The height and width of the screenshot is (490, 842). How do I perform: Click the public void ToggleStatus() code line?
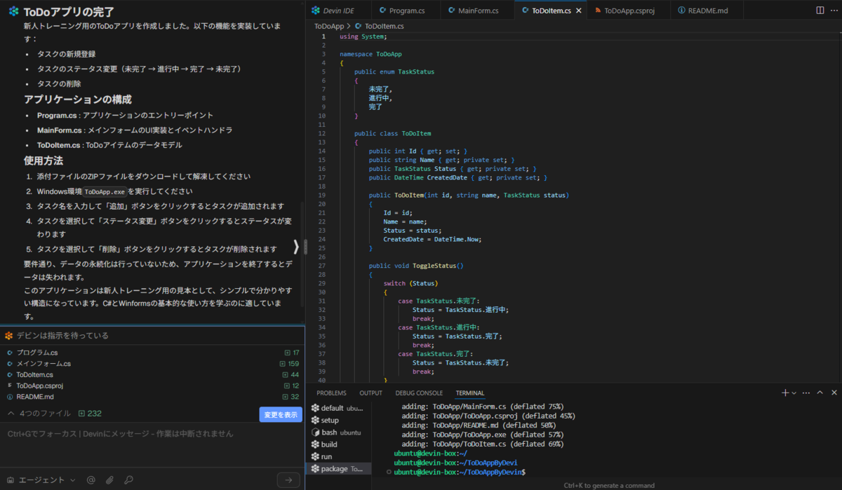[x=416, y=266]
